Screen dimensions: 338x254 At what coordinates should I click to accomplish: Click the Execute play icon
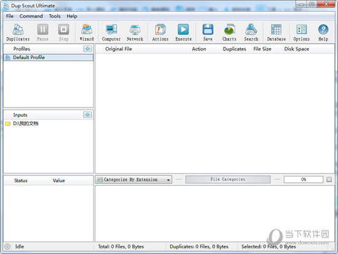[x=184, y=33]
